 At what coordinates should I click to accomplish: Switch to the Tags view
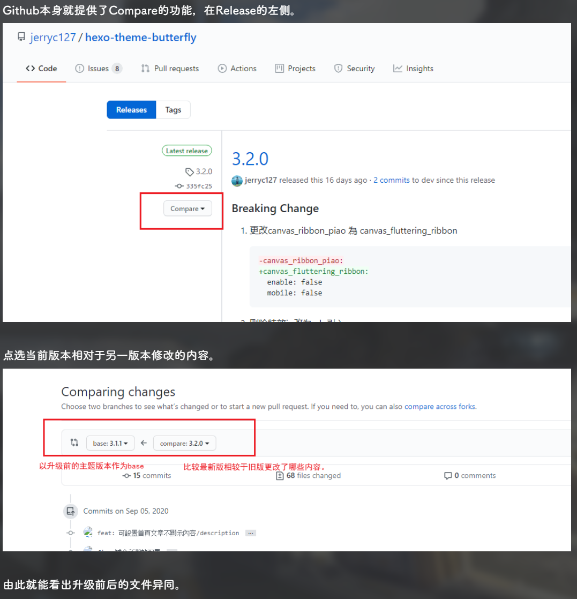pos(173,110)
